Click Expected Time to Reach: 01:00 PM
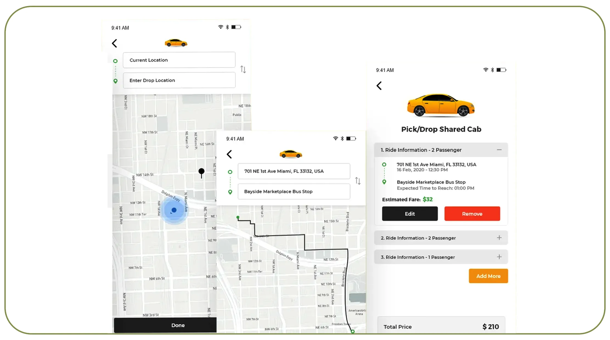Screen dimensions: 610x340 (435, 188)
